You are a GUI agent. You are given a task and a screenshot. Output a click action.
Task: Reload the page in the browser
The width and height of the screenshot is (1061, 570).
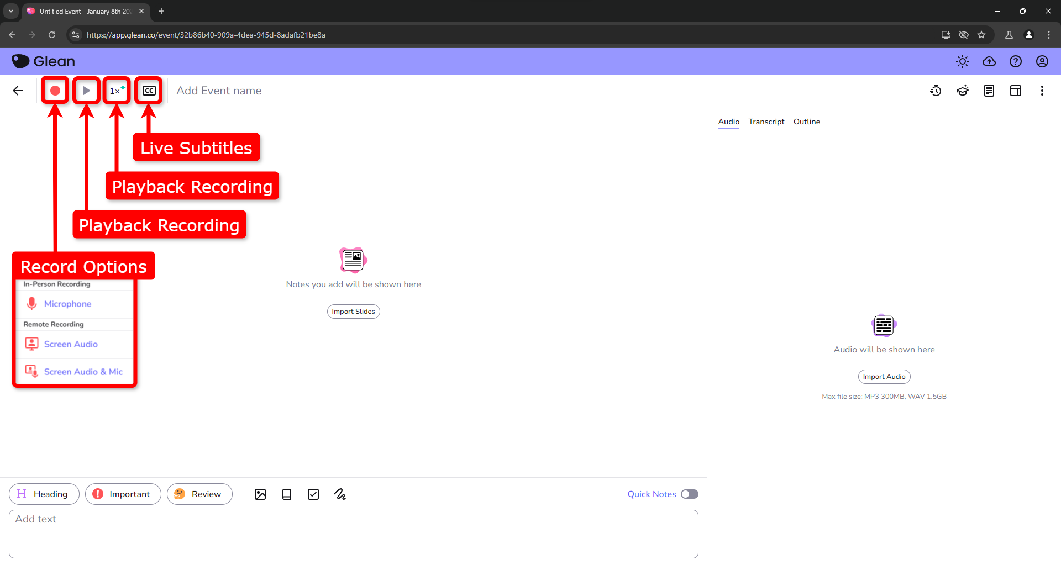(x=52, y=35)
